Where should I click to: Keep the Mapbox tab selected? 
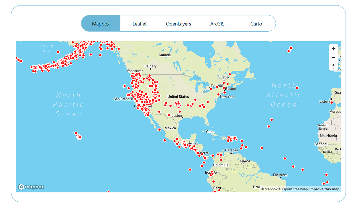coord(101,23)
